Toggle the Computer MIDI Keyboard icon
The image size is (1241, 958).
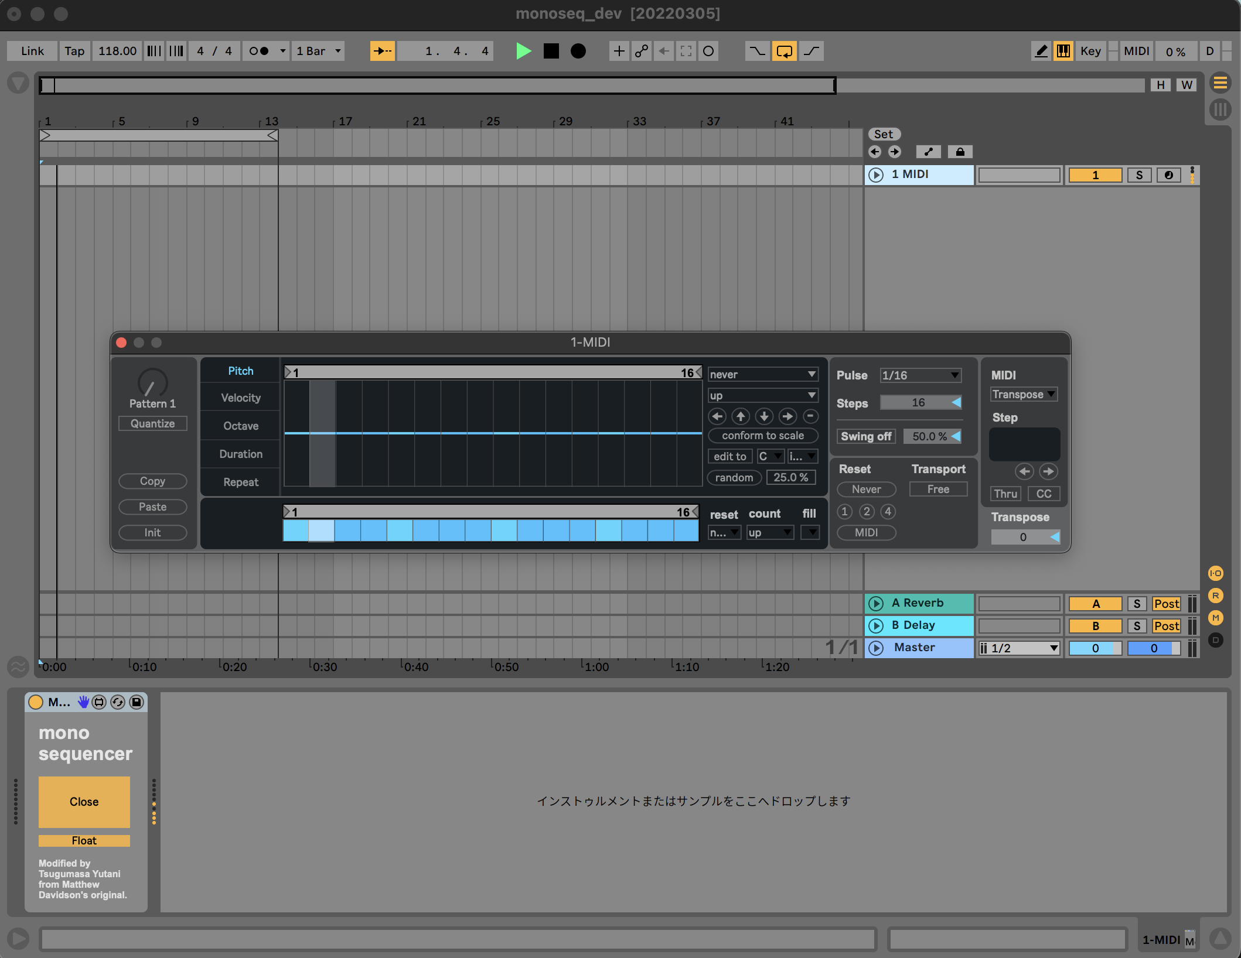click(x=1063, y=52)
